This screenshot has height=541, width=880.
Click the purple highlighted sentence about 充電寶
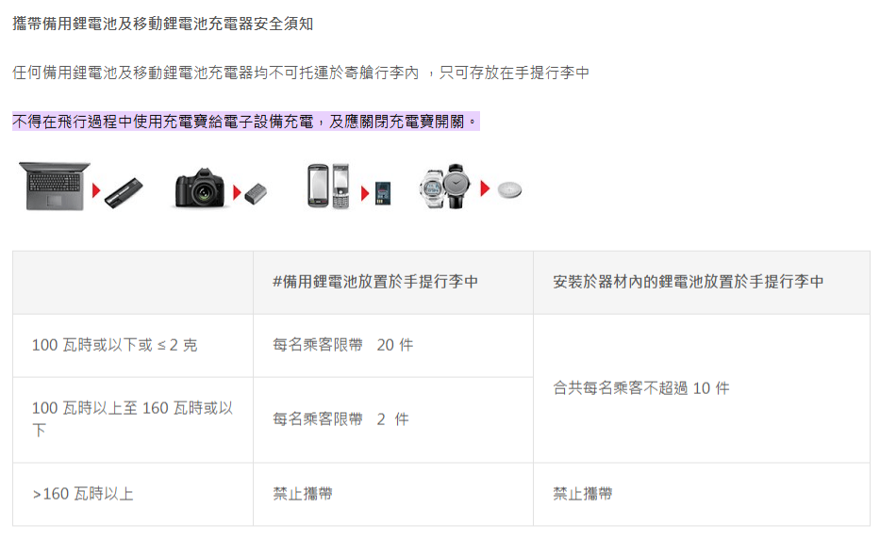click(x=245, y=122)
